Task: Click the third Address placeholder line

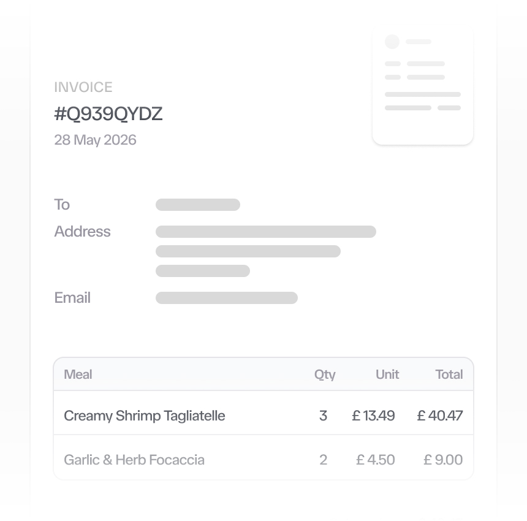Action: [203, 271]
